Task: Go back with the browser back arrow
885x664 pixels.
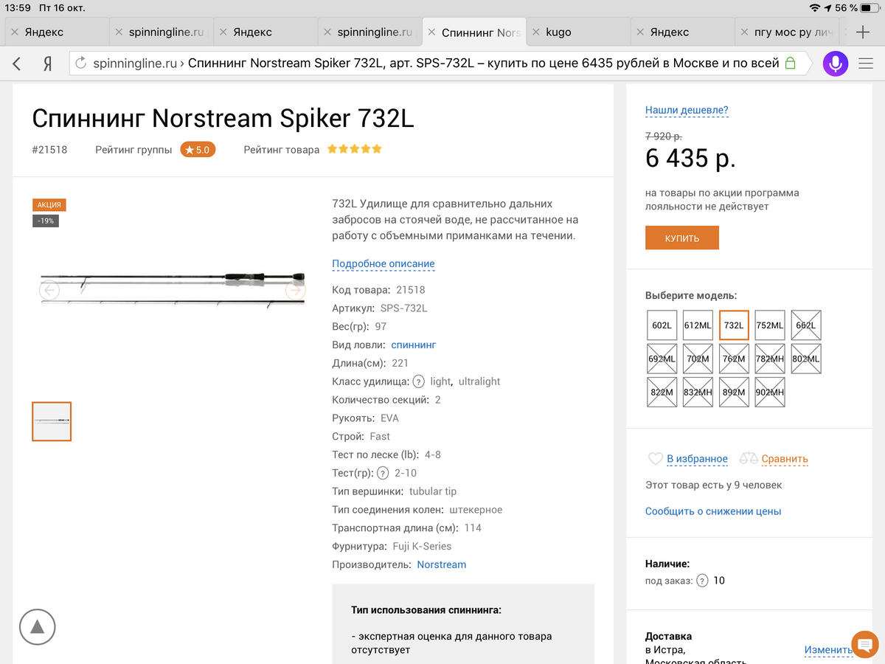Action: tap(17, 63)
